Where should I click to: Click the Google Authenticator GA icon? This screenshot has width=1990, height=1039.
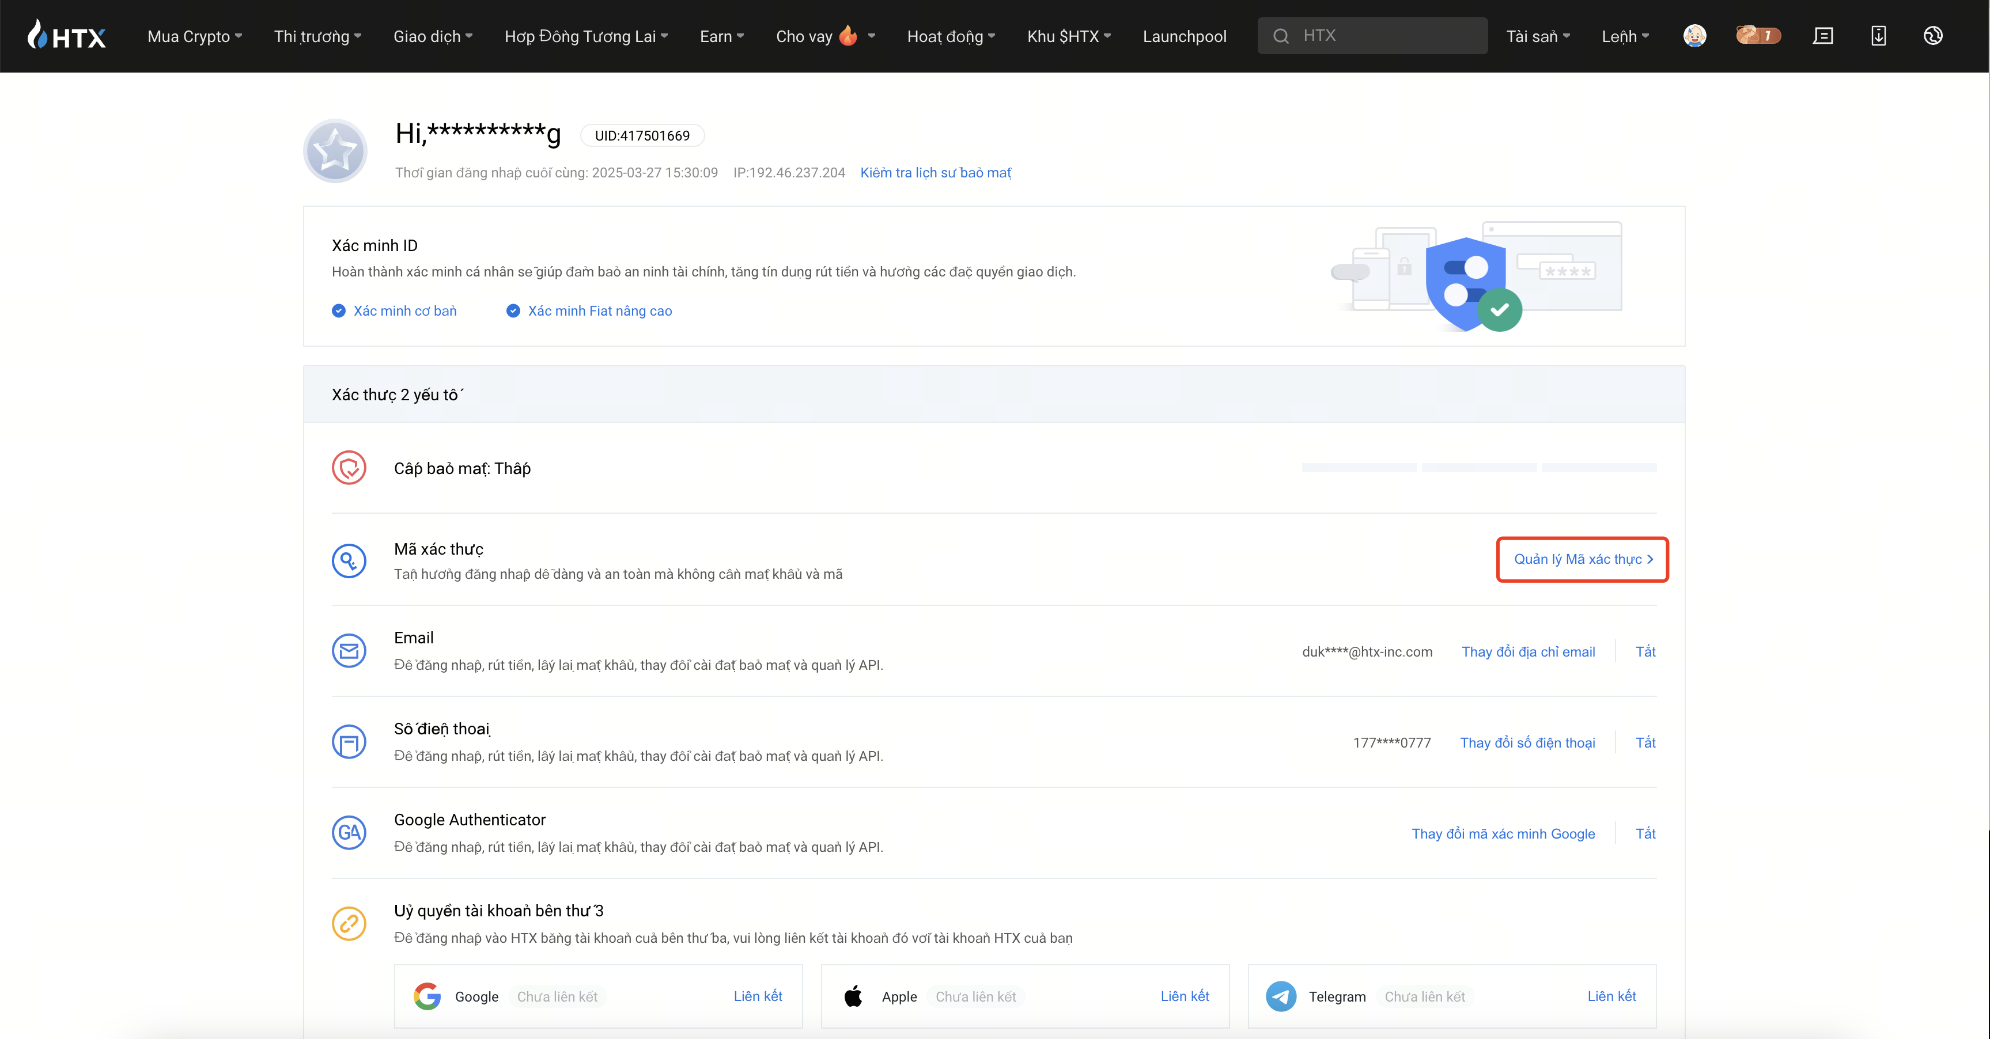[349, 833]
